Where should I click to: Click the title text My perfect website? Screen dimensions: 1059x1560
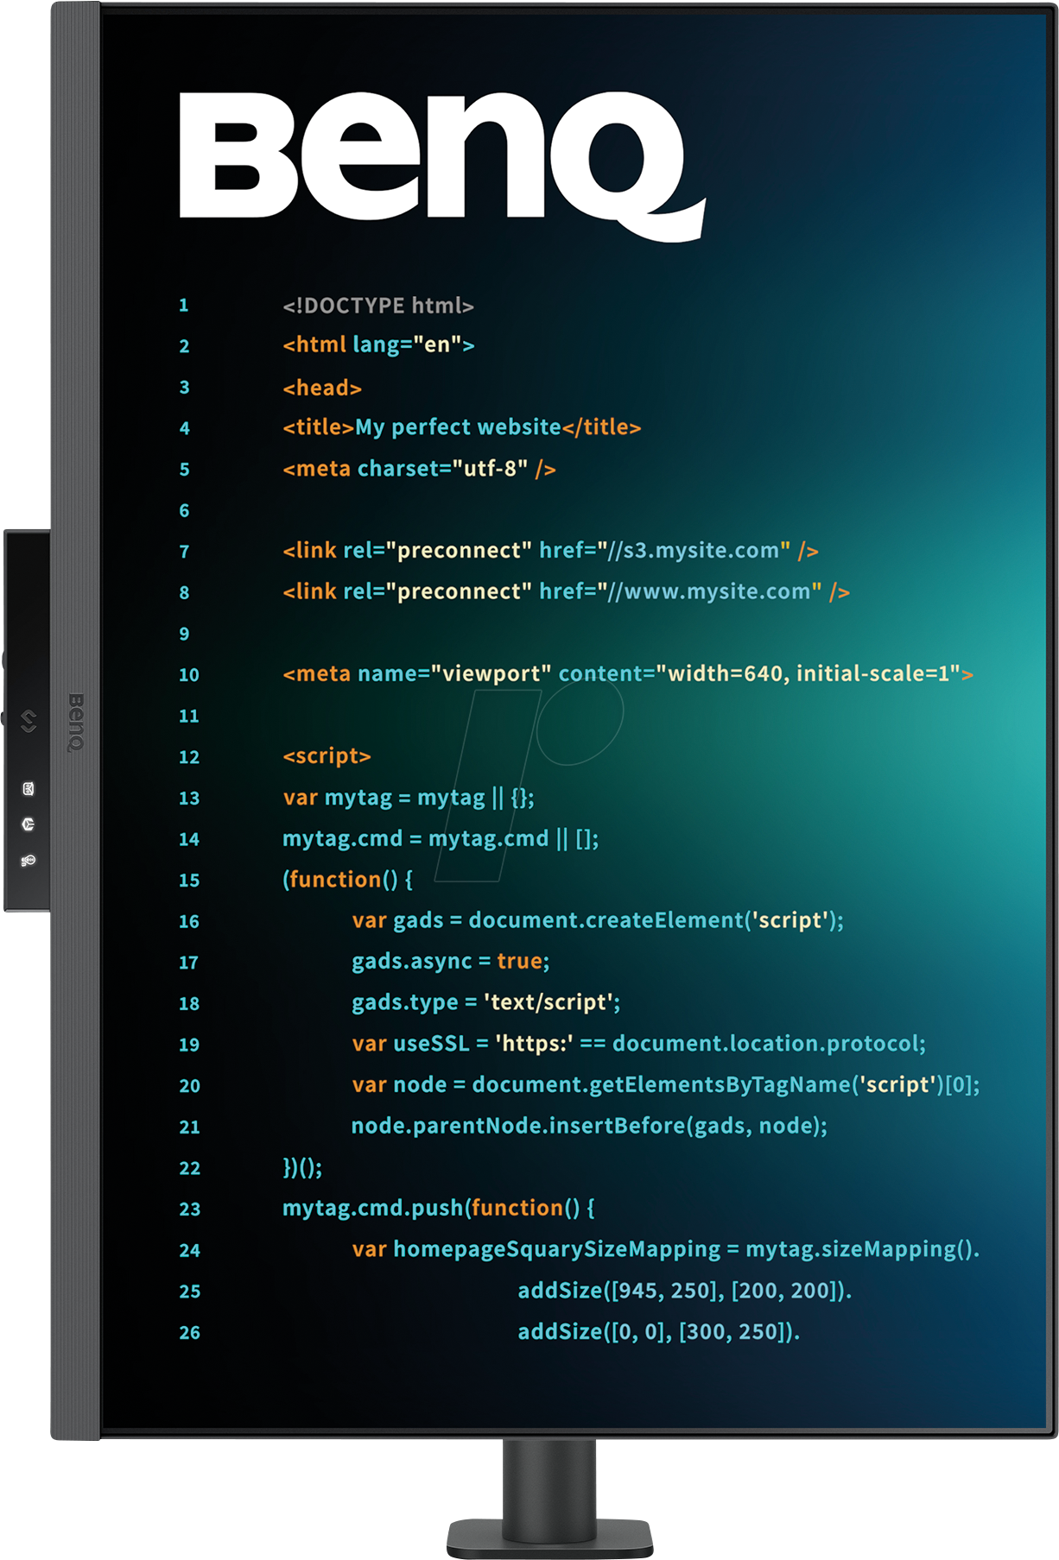458,427
